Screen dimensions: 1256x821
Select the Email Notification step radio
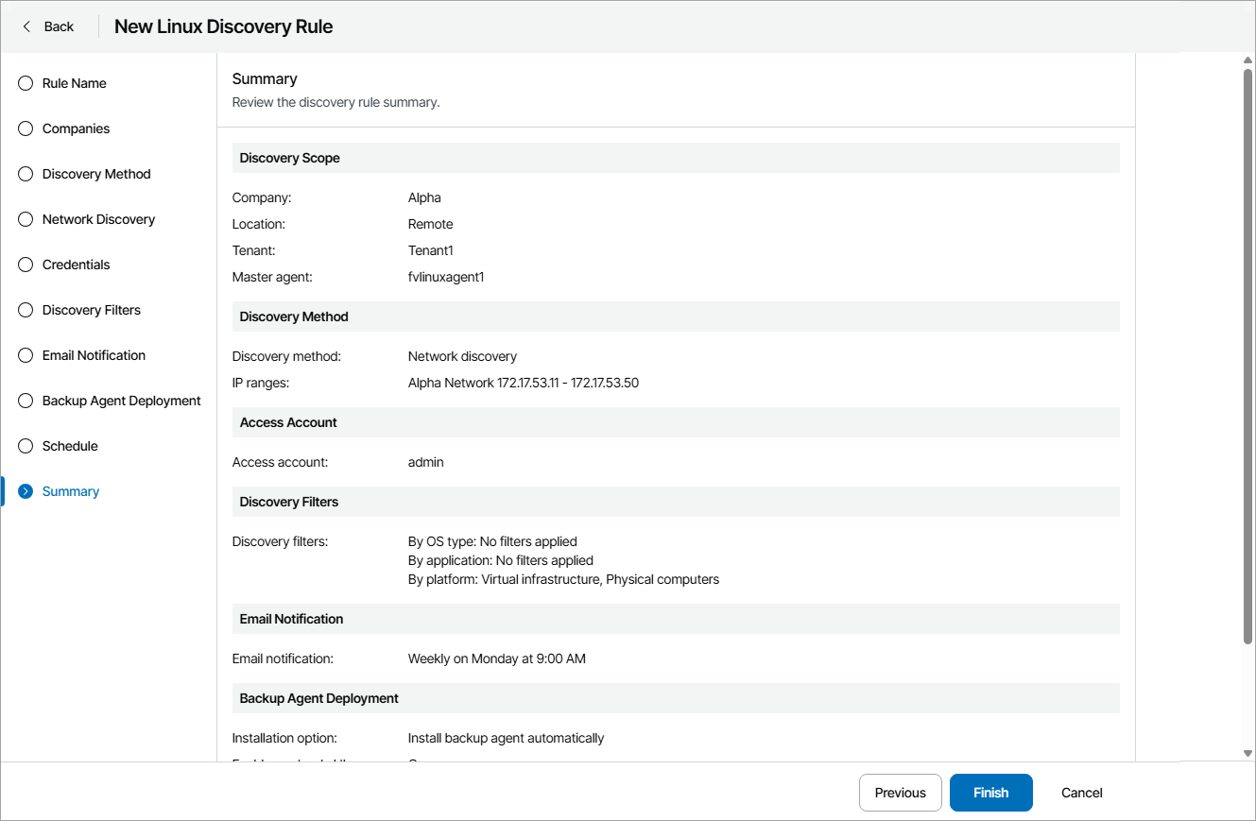tap(25, 355)
